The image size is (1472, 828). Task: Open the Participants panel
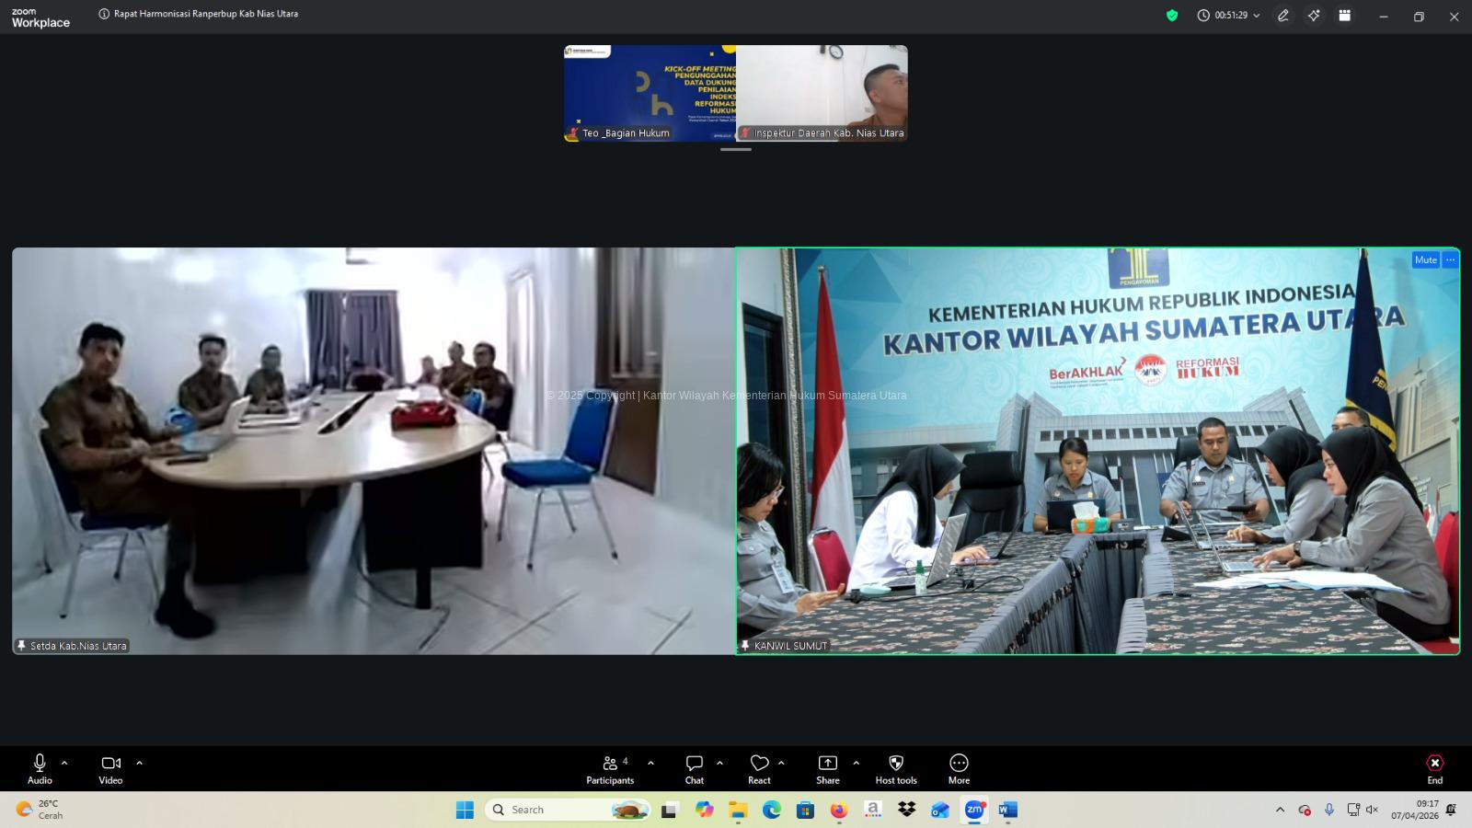tap(610, 769)
